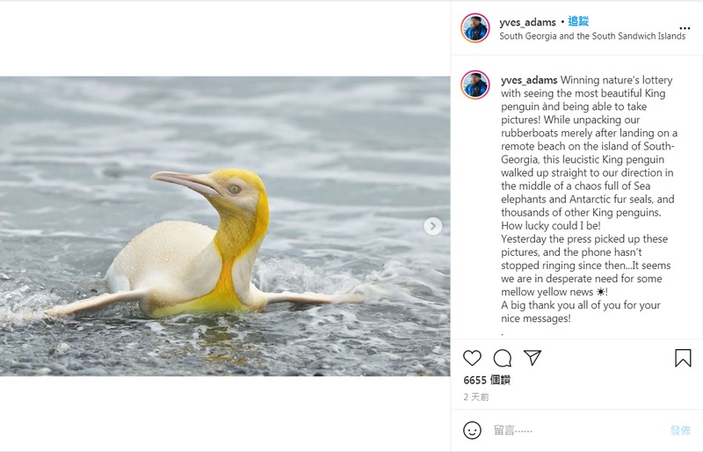Focus the 留言 comment input field
Viewport: 703px width, 452px height.
tap(578, 430)
